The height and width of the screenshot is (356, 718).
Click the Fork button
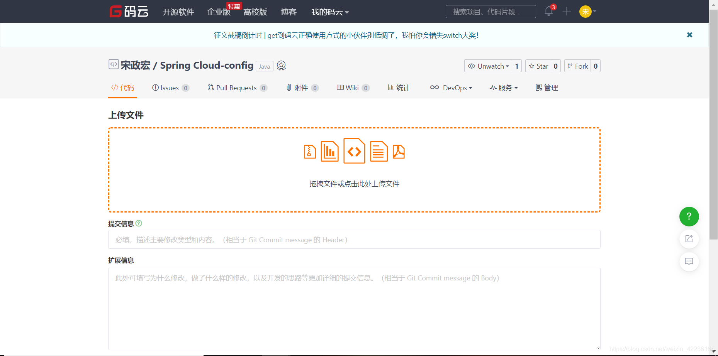[578, 66]
